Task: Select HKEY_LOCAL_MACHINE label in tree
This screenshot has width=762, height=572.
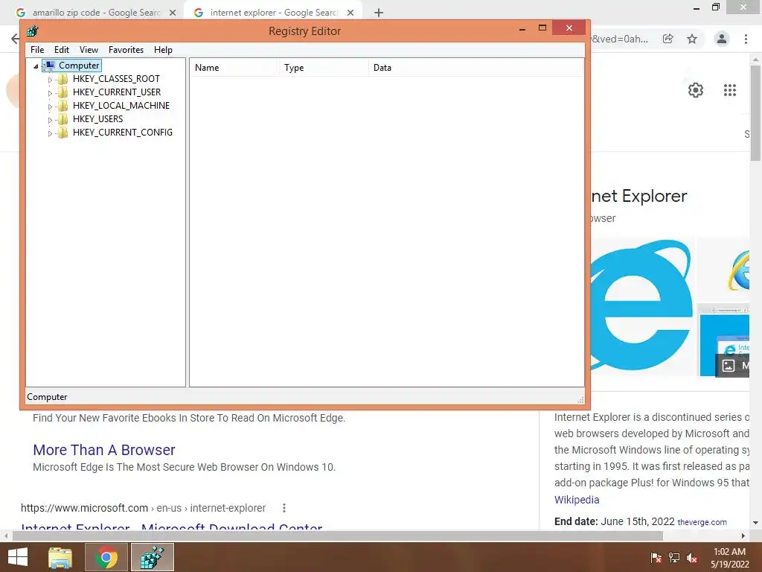Action: click(121, 106)
